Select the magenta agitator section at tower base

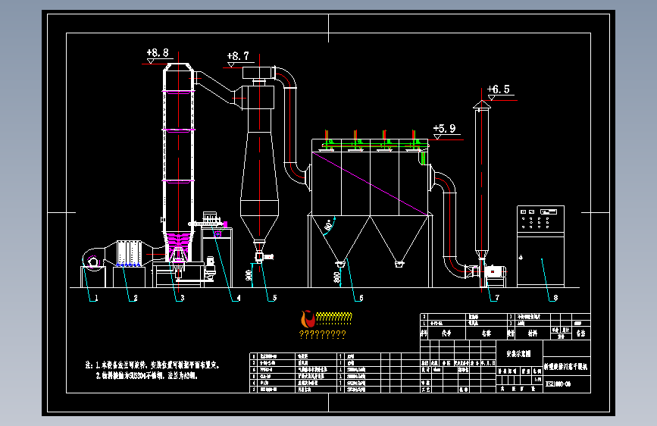point(179,246)
